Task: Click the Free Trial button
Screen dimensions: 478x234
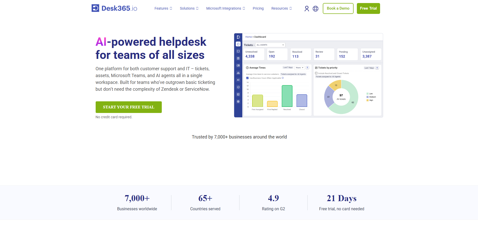Action: pos(368,8)
